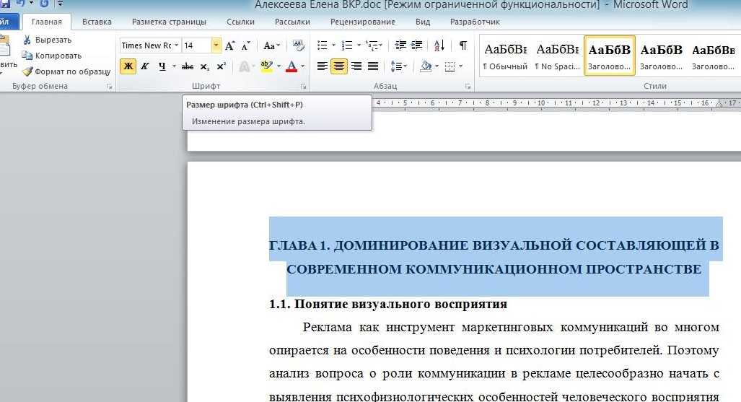The image size is (741, 402).
Task: Toggle bold formatting (Ж)
Action: pyautogui.click(x=128, y=66)
